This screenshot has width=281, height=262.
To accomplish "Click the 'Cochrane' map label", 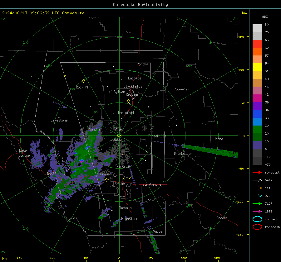I will coord(102,174).
